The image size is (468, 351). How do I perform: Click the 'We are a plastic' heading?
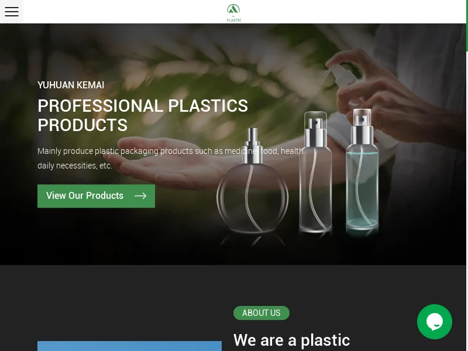[x=291, y=340]
